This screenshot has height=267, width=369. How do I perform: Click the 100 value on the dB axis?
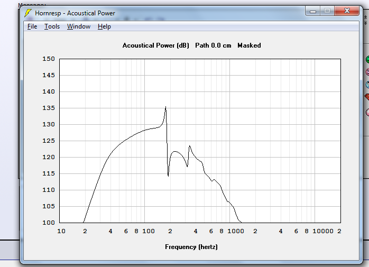click(49, 223)
